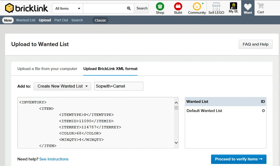280x166 pixels.
Task: Open the Search navigation item
Action: click(77, 20)
